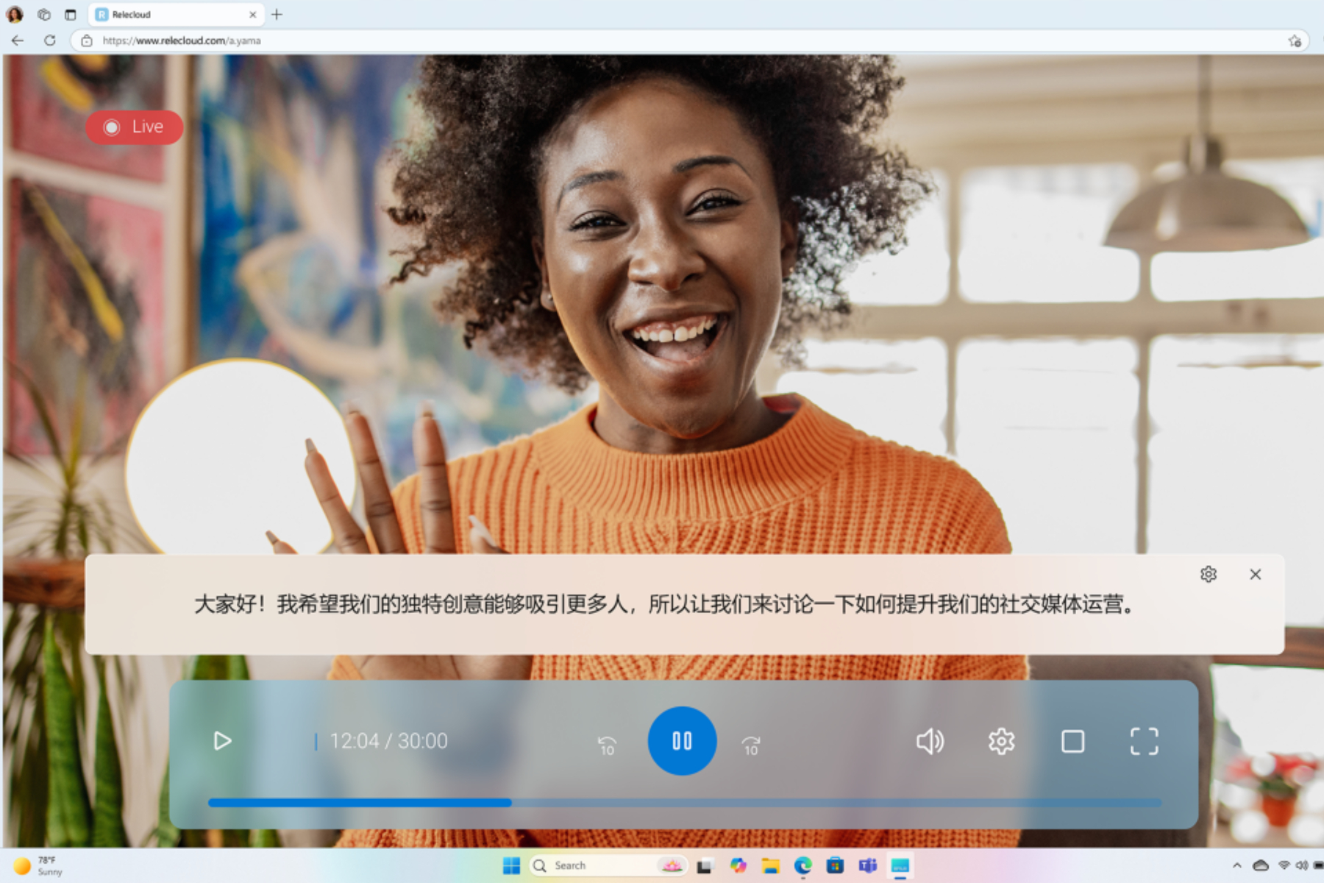Reload the current page

49,40
